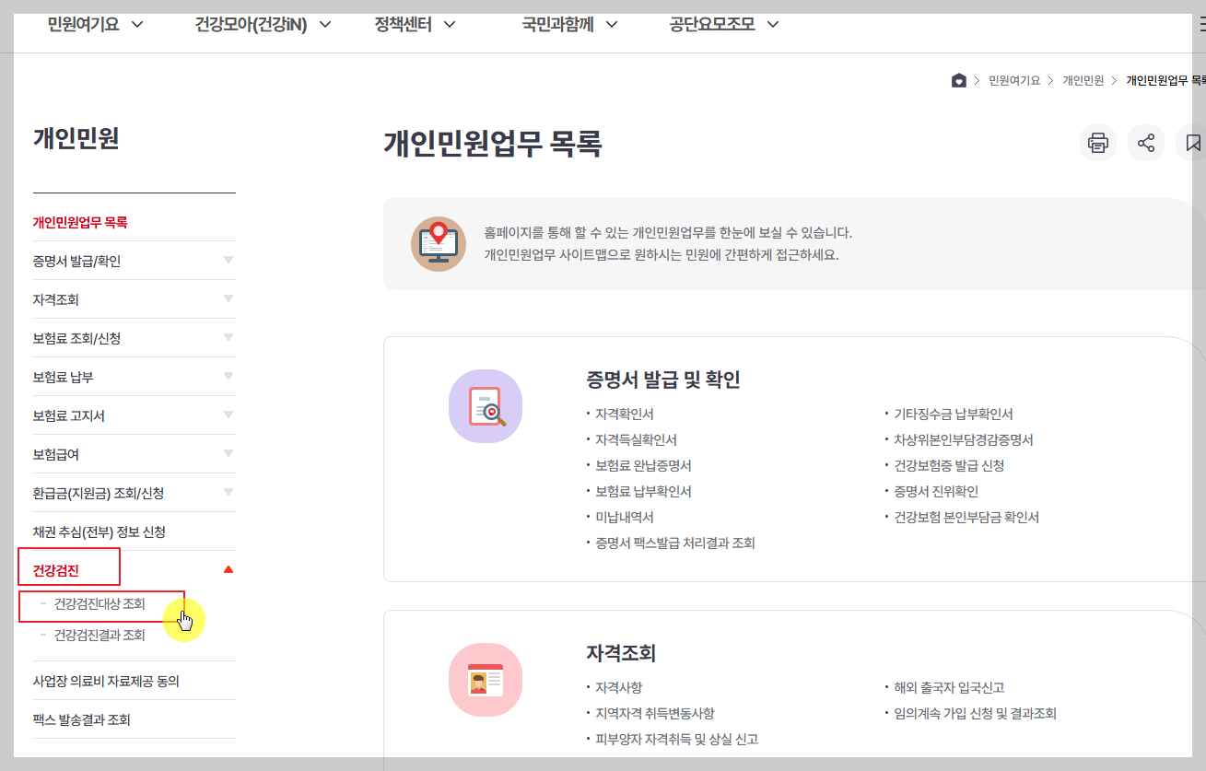The image size is (1206, 771).
Task: Click 개인민원 breadcrumb link
Action: (x=1083, y=80)
